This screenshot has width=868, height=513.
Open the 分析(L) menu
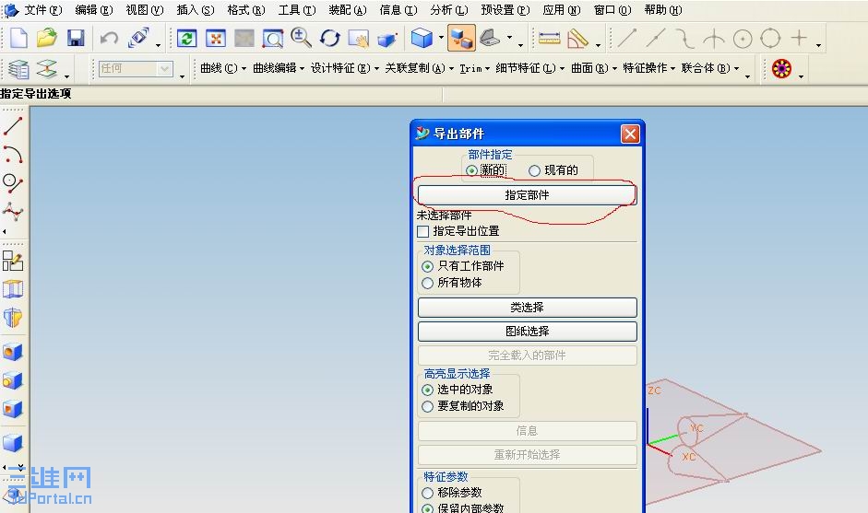pos(449,10)
